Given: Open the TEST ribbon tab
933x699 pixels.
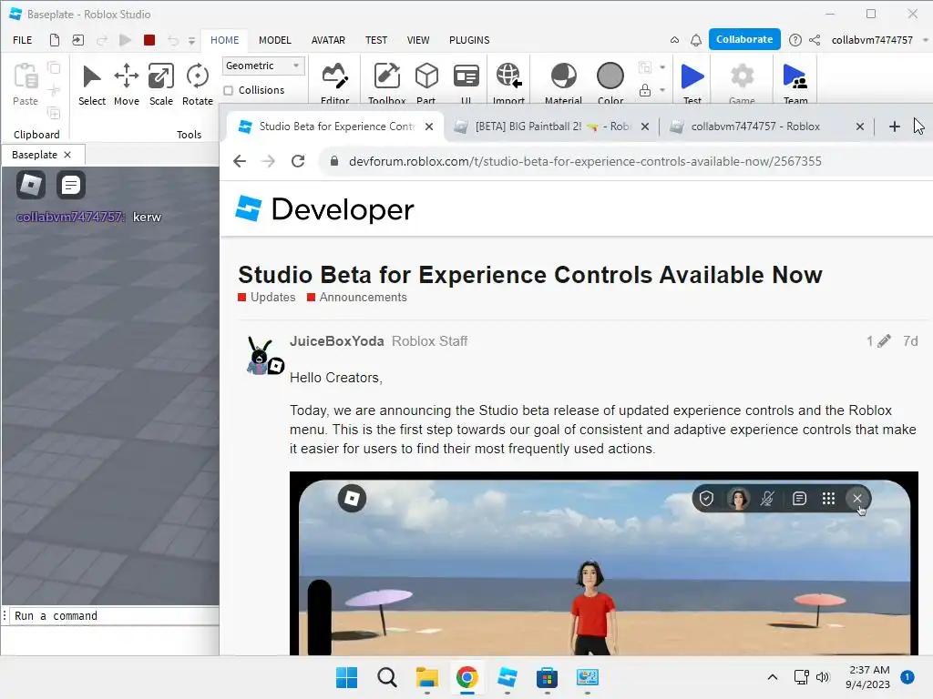Looking at the screenshot, I should point(376,40).
